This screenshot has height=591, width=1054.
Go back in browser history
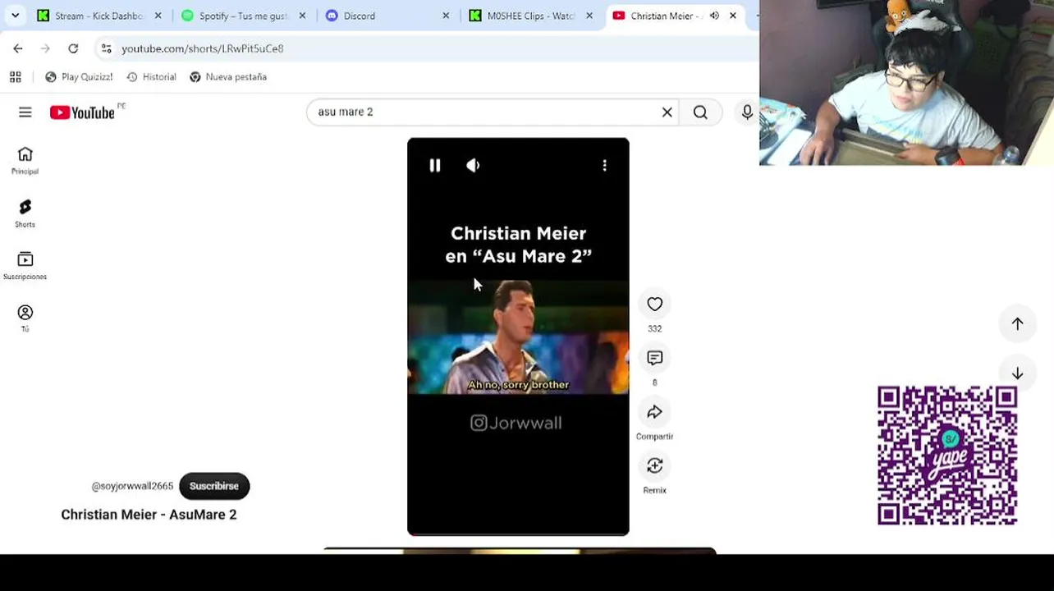(18, 48)
